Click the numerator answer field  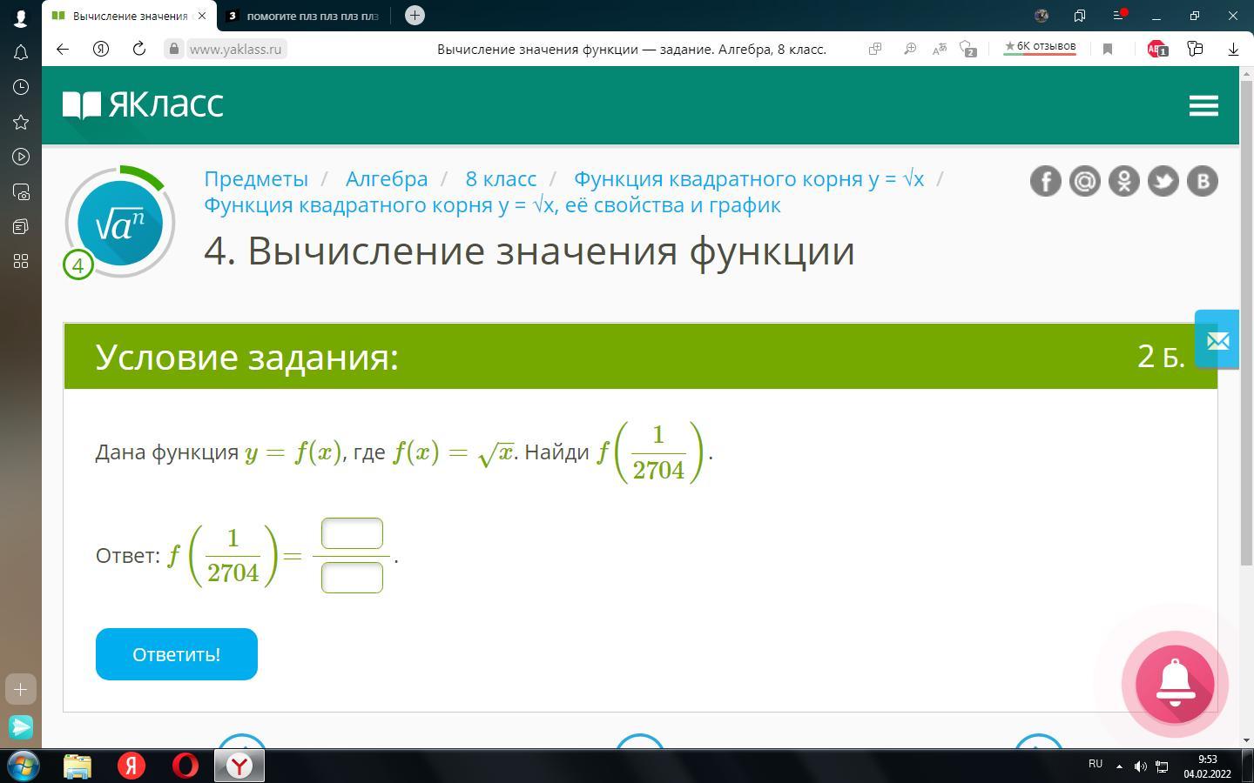(352, 533)
